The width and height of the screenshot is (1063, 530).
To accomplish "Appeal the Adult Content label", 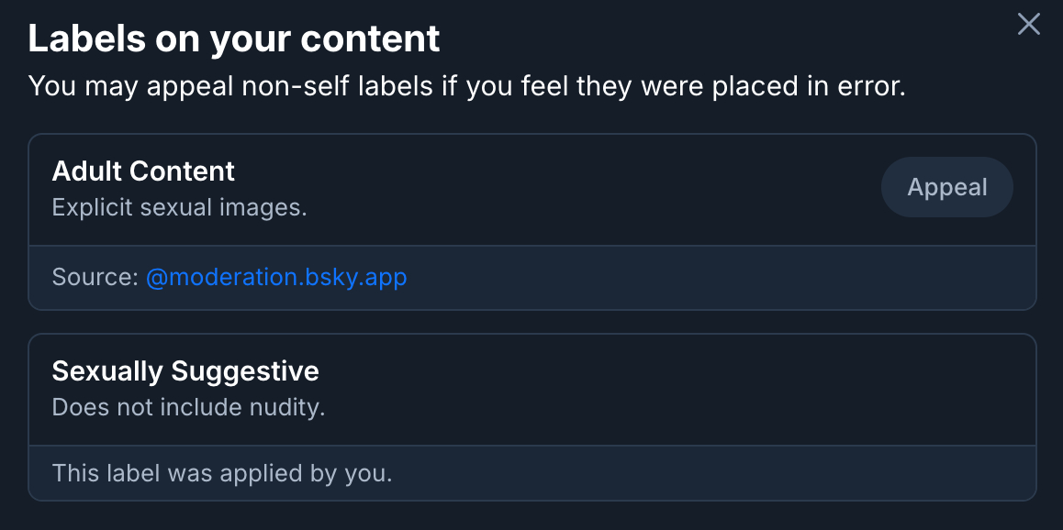I will 946,188.
